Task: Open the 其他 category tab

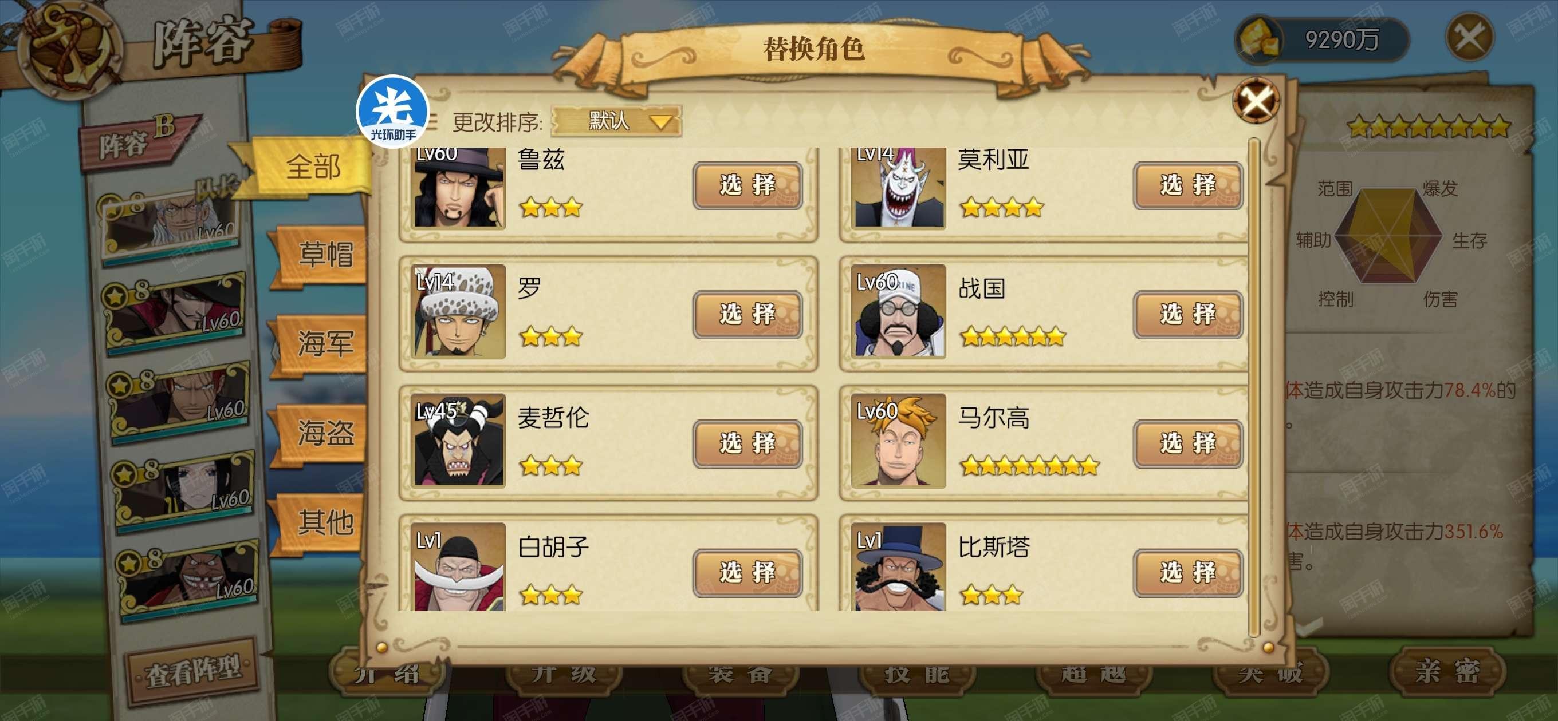Action: [325, 522]
